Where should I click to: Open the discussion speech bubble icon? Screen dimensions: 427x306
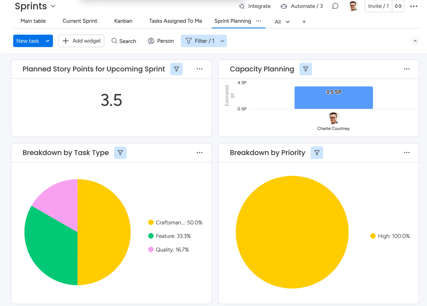click(335, 6)
